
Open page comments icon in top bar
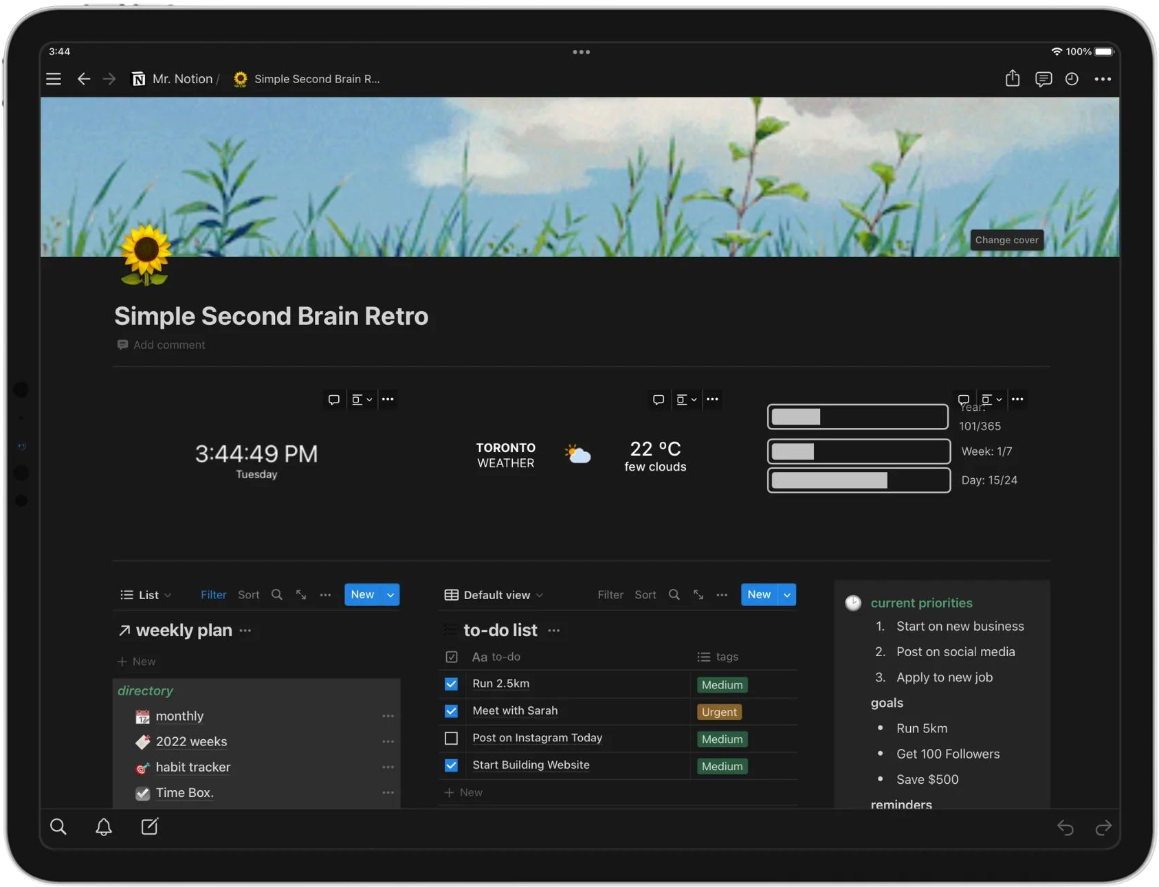(x=1043, y=79)
